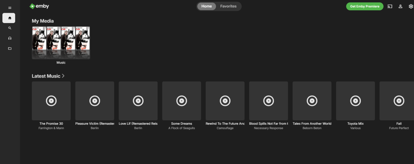The image size is (414, 164).
Task: Click artist Camouflage
Action: click(225, 128)
